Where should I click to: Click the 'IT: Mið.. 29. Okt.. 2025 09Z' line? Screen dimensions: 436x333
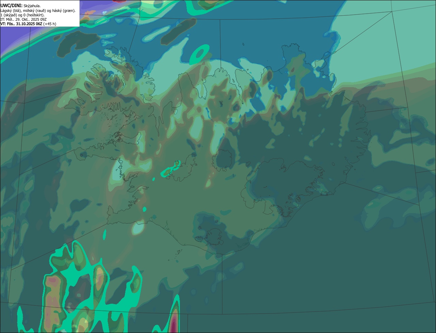pos(24,19)
